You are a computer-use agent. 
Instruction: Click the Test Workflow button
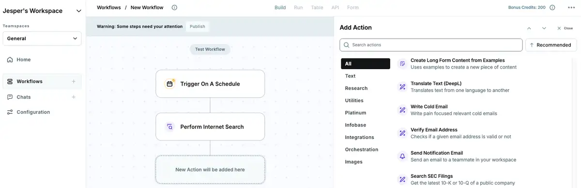coord(210,49)
